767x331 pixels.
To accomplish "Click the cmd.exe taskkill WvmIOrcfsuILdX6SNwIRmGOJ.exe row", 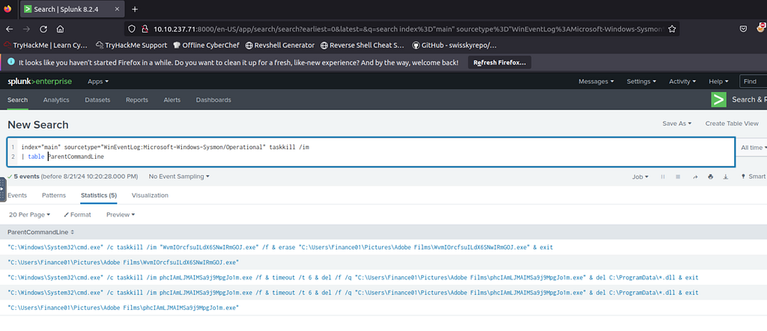I will (x=383, y=247).
